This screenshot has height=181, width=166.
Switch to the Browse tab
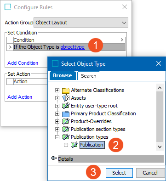pyautogui.click(x=63, y=75)
